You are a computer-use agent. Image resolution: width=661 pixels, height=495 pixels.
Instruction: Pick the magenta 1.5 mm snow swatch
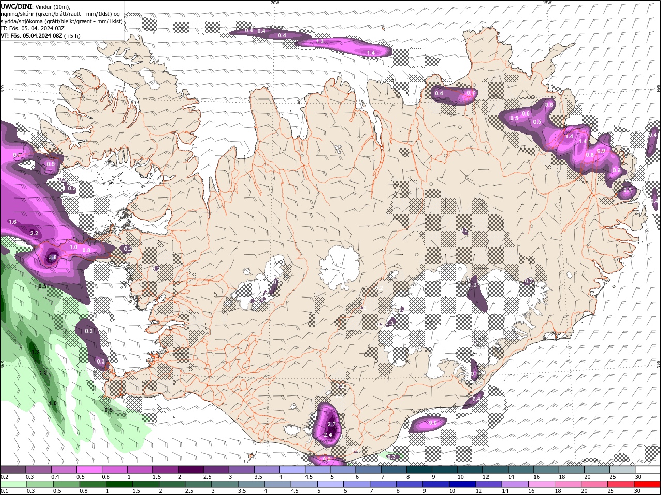point(165,470)
